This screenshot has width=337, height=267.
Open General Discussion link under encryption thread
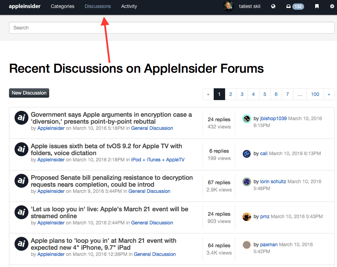152,128
